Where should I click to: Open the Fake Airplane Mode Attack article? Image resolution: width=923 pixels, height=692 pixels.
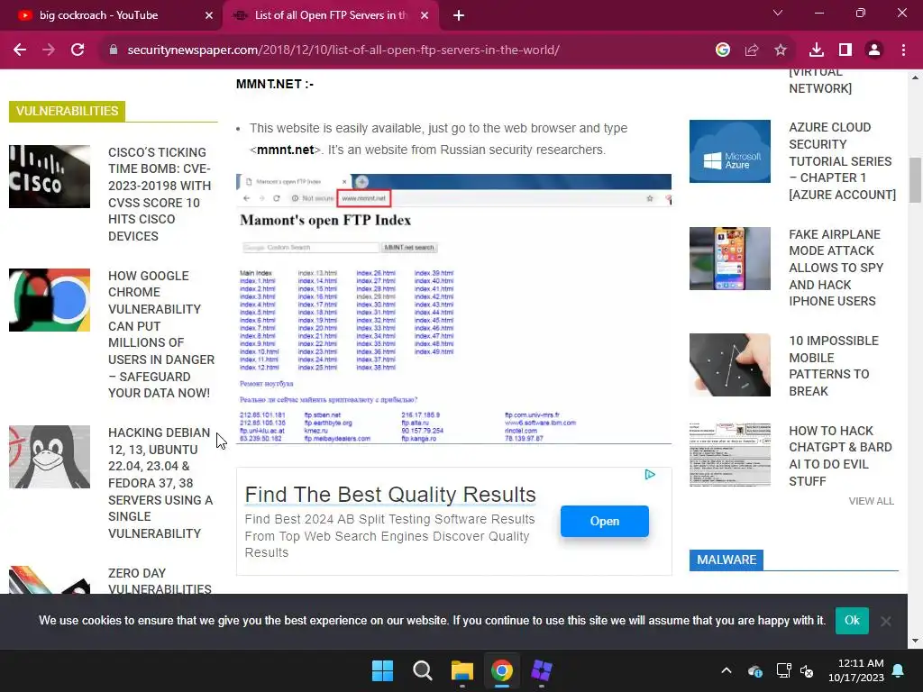836,268
